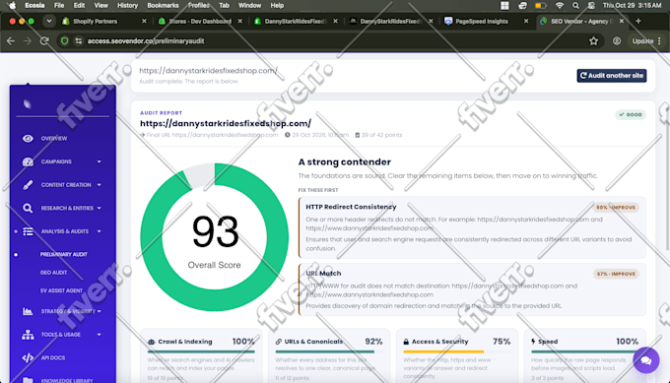This screenshot has width=670, height=383.
Task: Open the History menu
Action: click(x=127, y=6)
